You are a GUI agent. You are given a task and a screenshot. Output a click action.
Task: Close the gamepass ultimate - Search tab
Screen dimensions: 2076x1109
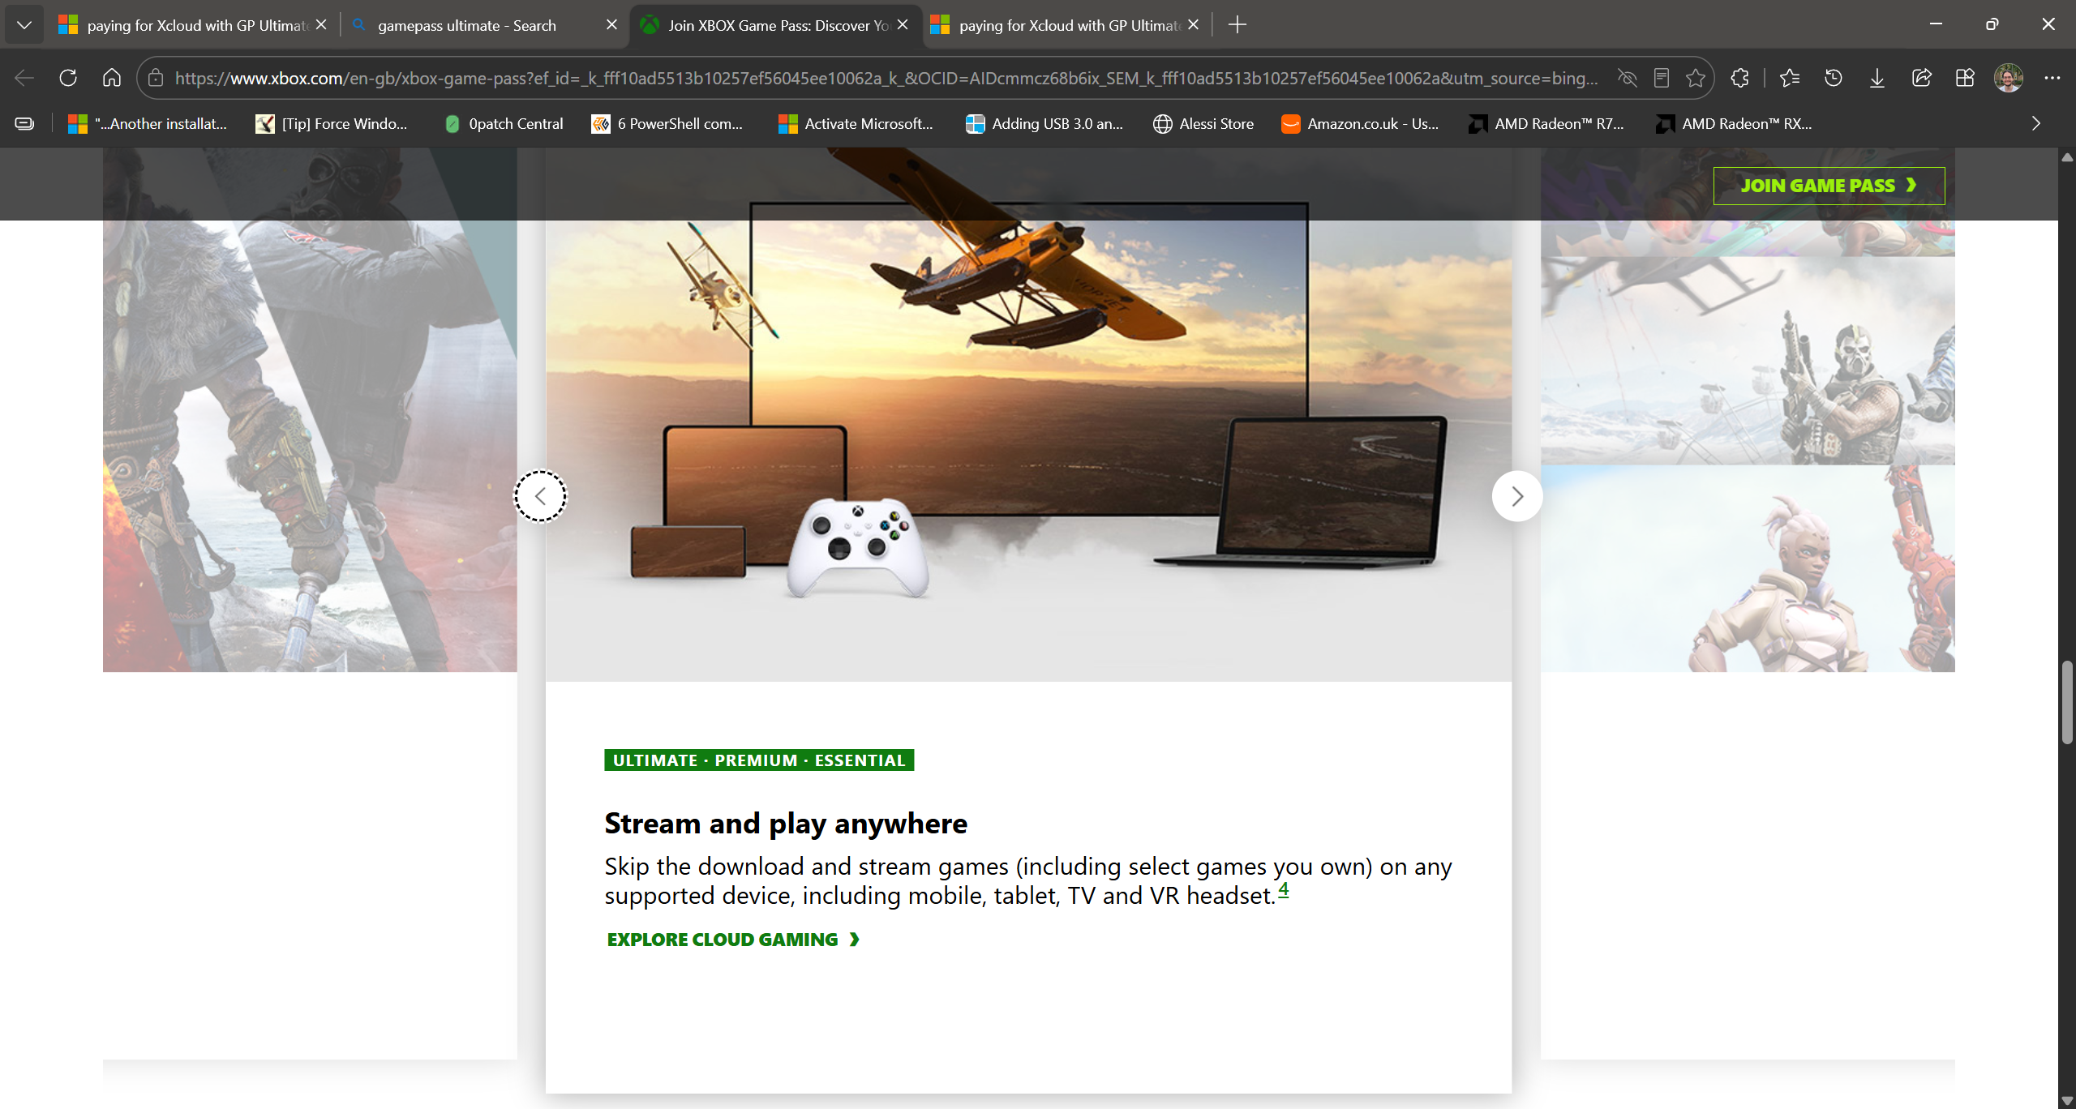(x=612, y=25)
